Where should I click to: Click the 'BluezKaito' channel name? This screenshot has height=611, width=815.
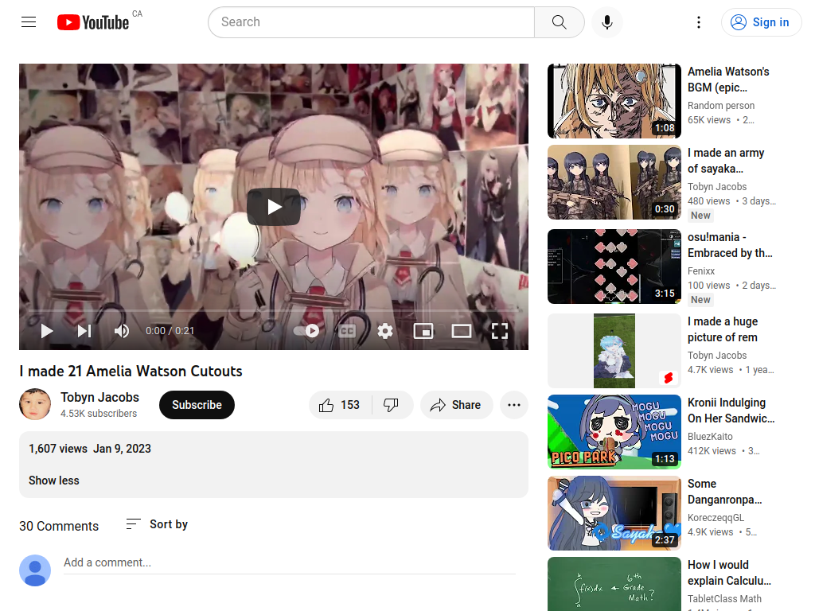(x=710, y=437)
